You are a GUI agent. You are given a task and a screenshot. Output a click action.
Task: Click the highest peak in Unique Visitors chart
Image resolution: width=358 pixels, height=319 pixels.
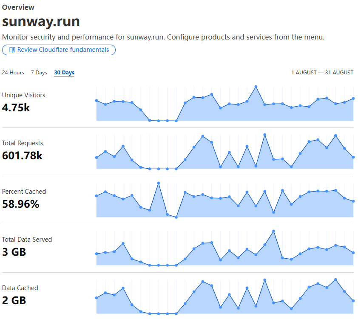(256, 87)
